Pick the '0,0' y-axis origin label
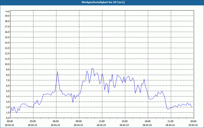Image resolution: width=204 pixels, height=128 pixels. [x=8, y=118]
